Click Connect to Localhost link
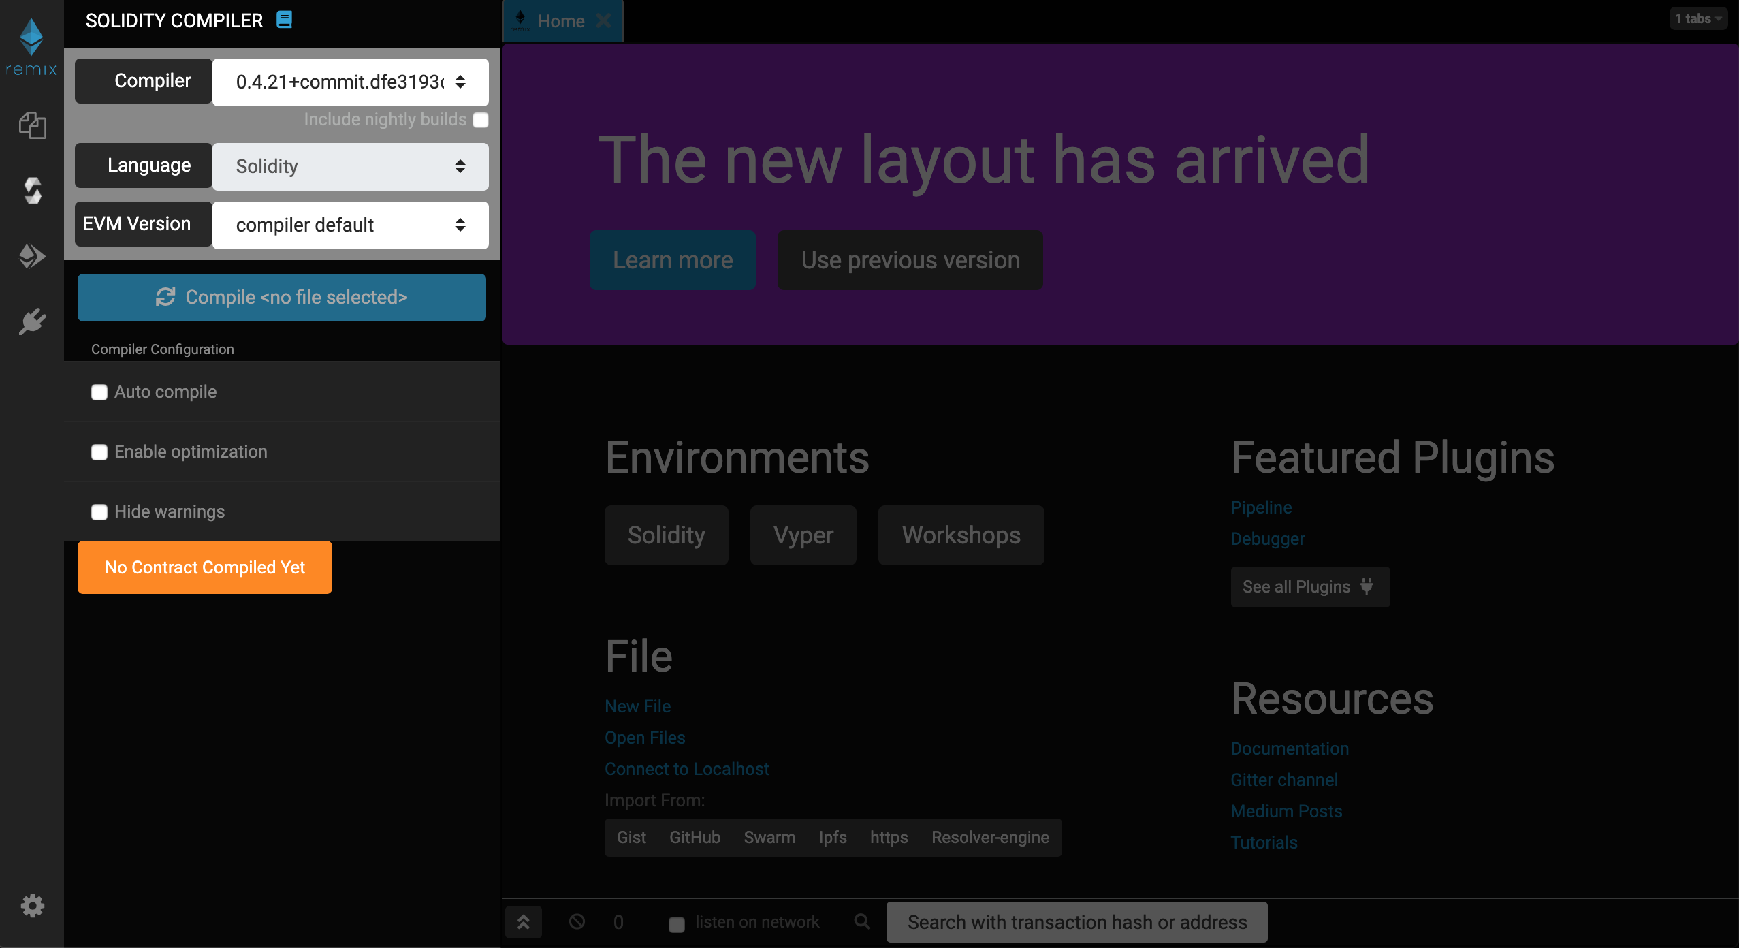The image size is (1739, 948). click(x=687, y=769)
